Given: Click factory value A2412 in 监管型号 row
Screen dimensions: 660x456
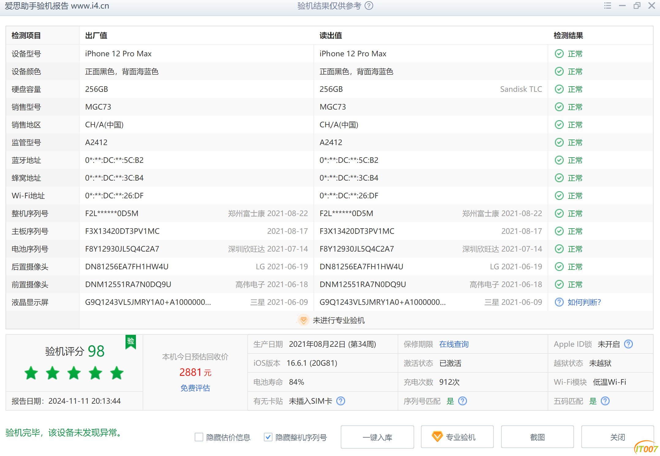Looking at the screenshot, I should pyautogui.click(x=96, y=143).
